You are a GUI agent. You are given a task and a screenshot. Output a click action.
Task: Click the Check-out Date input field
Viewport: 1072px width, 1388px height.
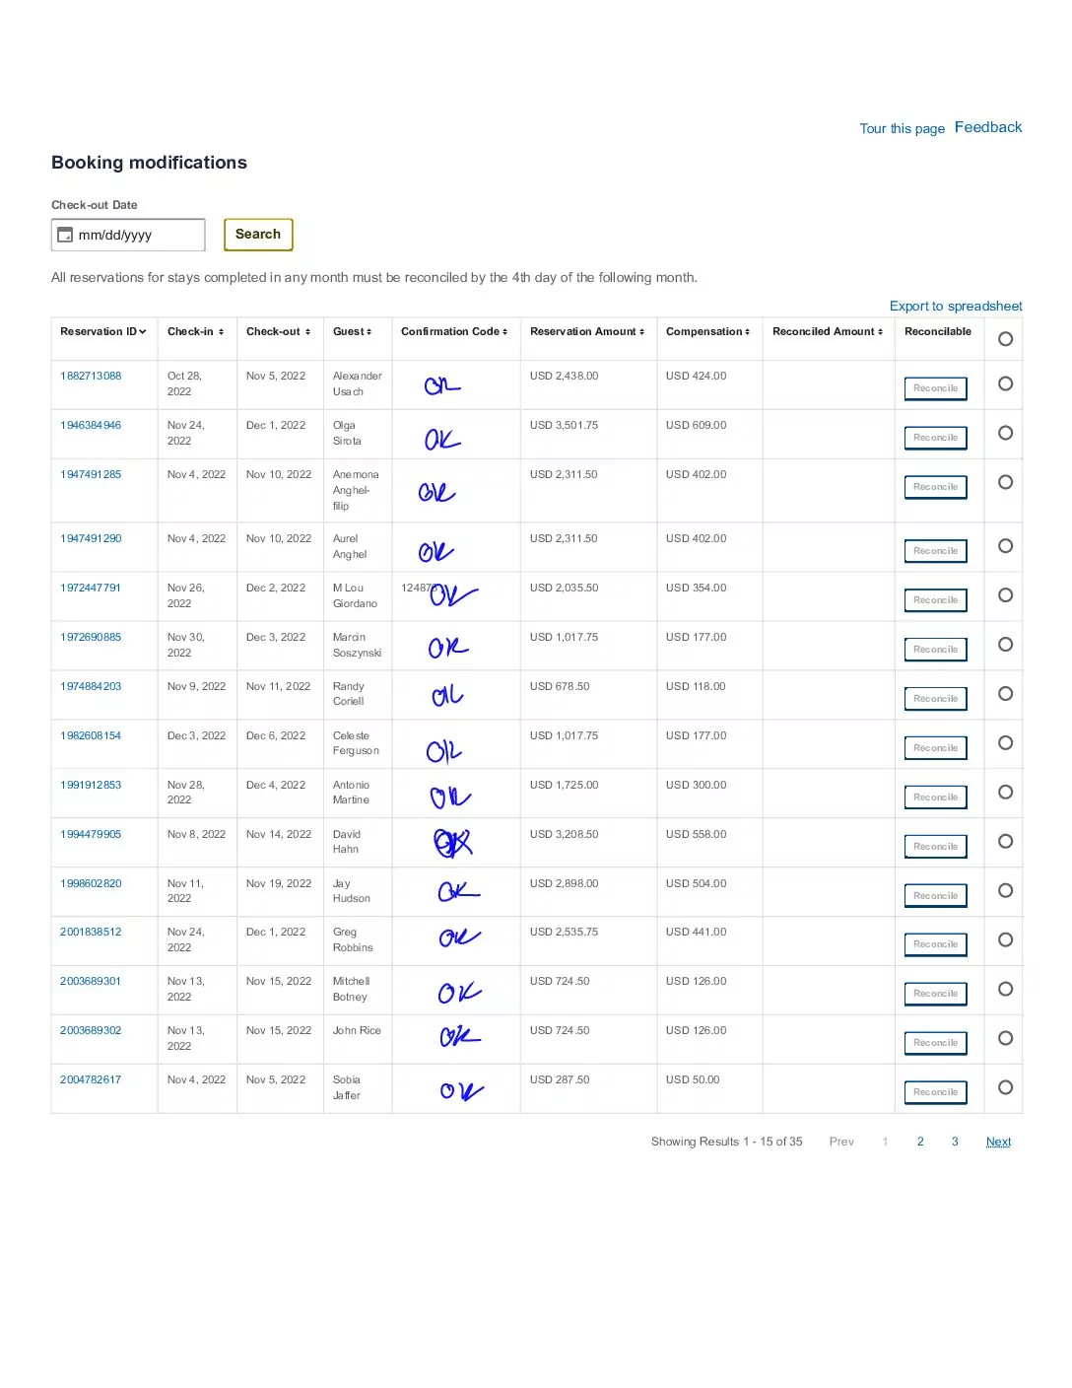138,235
